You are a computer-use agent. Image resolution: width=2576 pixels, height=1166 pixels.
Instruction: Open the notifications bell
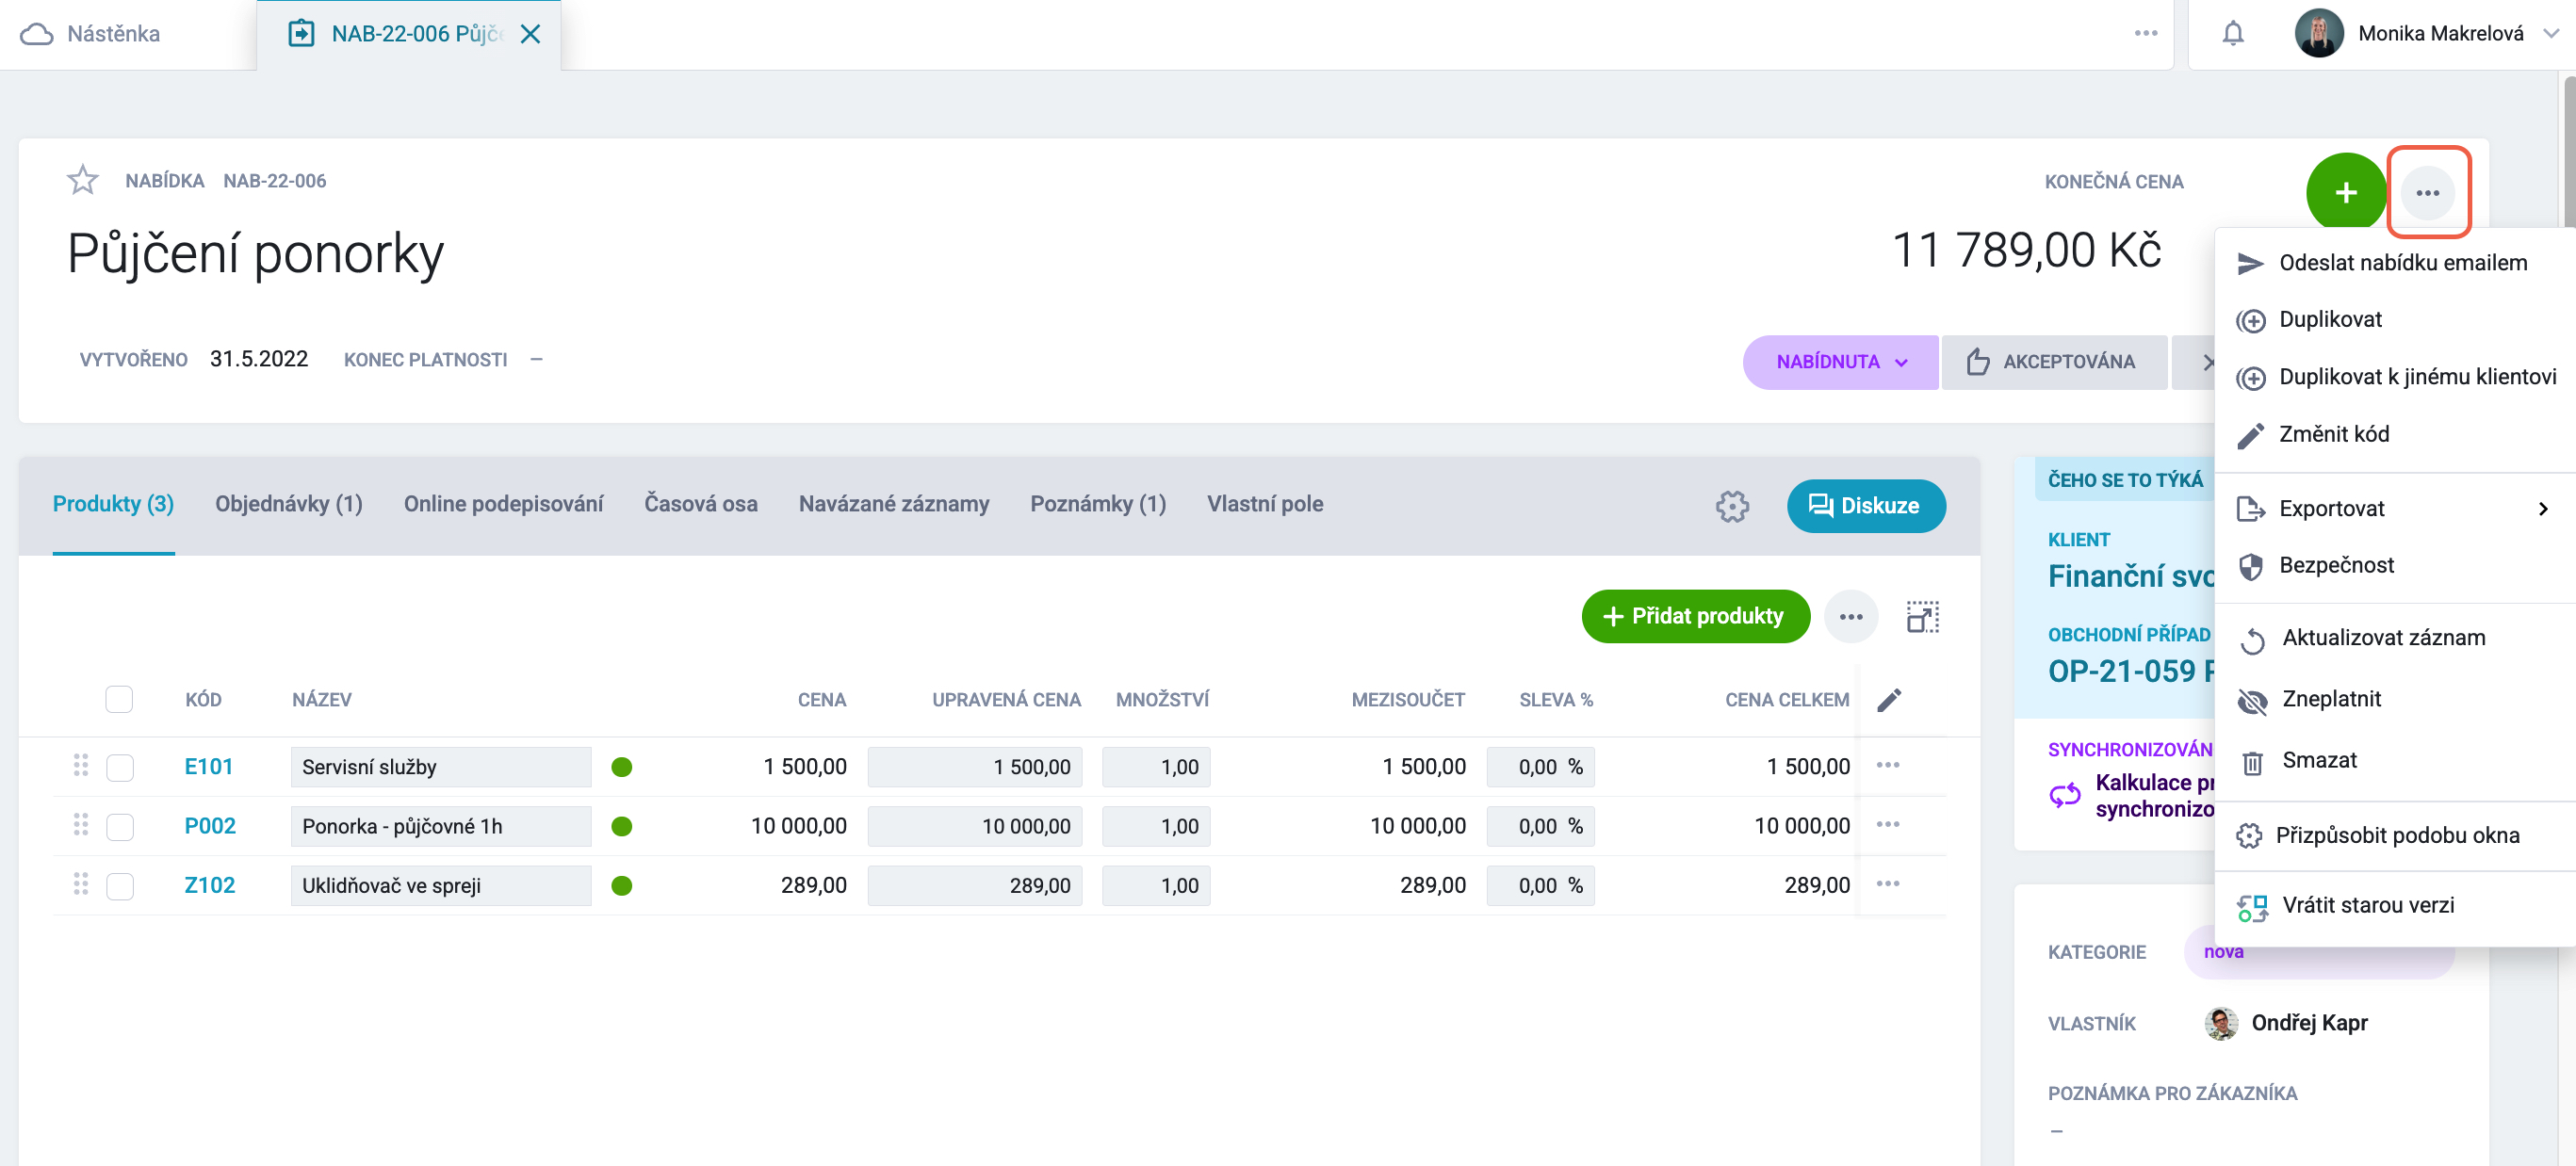coord(2232,34)
